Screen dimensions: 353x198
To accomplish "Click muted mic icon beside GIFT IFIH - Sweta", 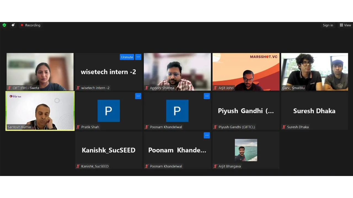I will click(10, 88).
